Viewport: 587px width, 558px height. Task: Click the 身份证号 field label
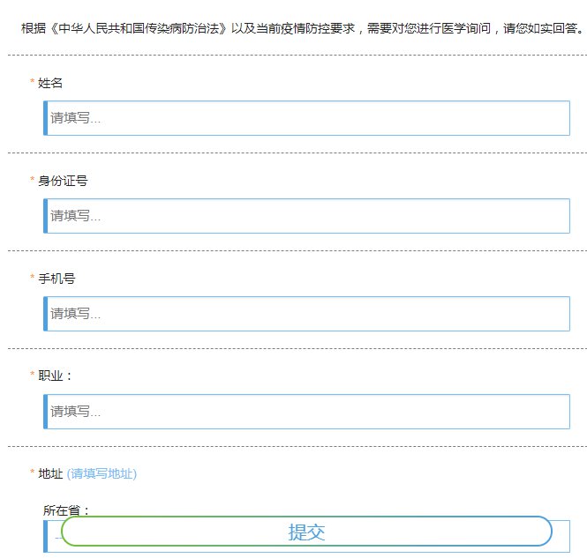point(63,181)
